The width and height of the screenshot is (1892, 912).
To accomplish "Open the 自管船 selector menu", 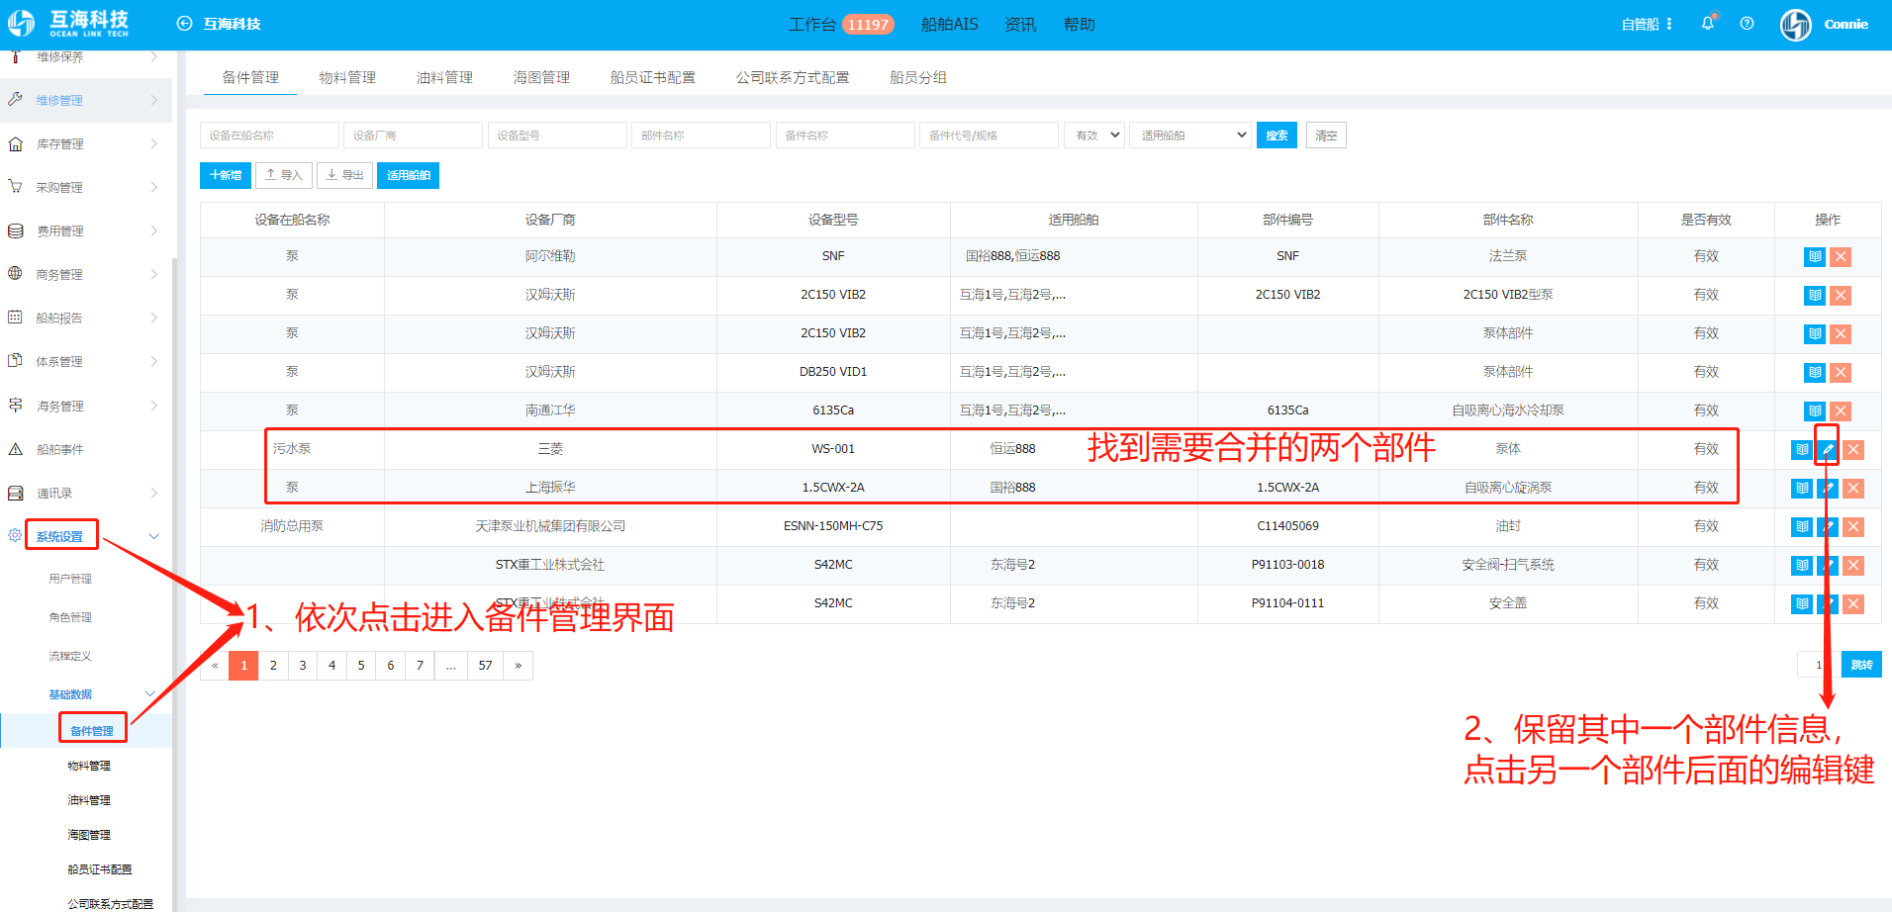I will pos(1647,25).
